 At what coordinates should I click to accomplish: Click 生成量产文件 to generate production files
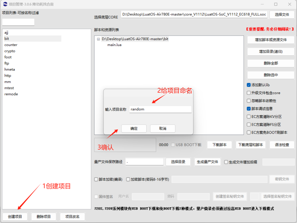pyautogui.click(x=208, y=162)
